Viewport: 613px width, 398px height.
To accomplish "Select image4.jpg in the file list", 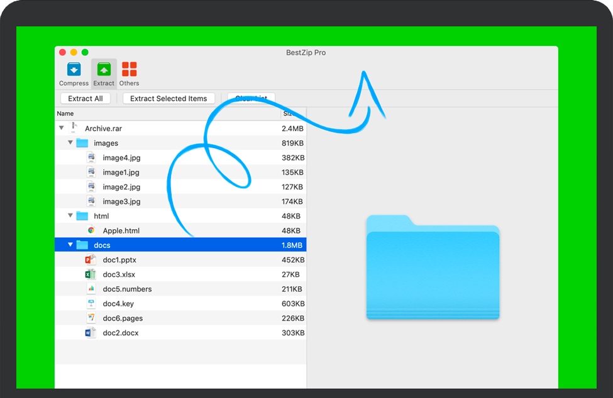I will (121, 158).
